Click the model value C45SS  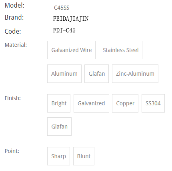tap(62, 8)
